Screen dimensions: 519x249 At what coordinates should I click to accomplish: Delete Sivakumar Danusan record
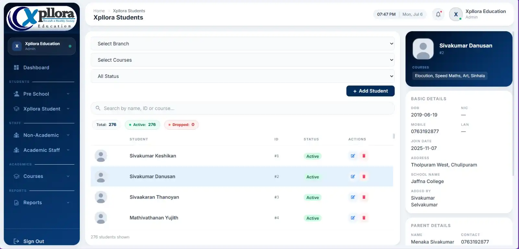(x=364, y=177)
